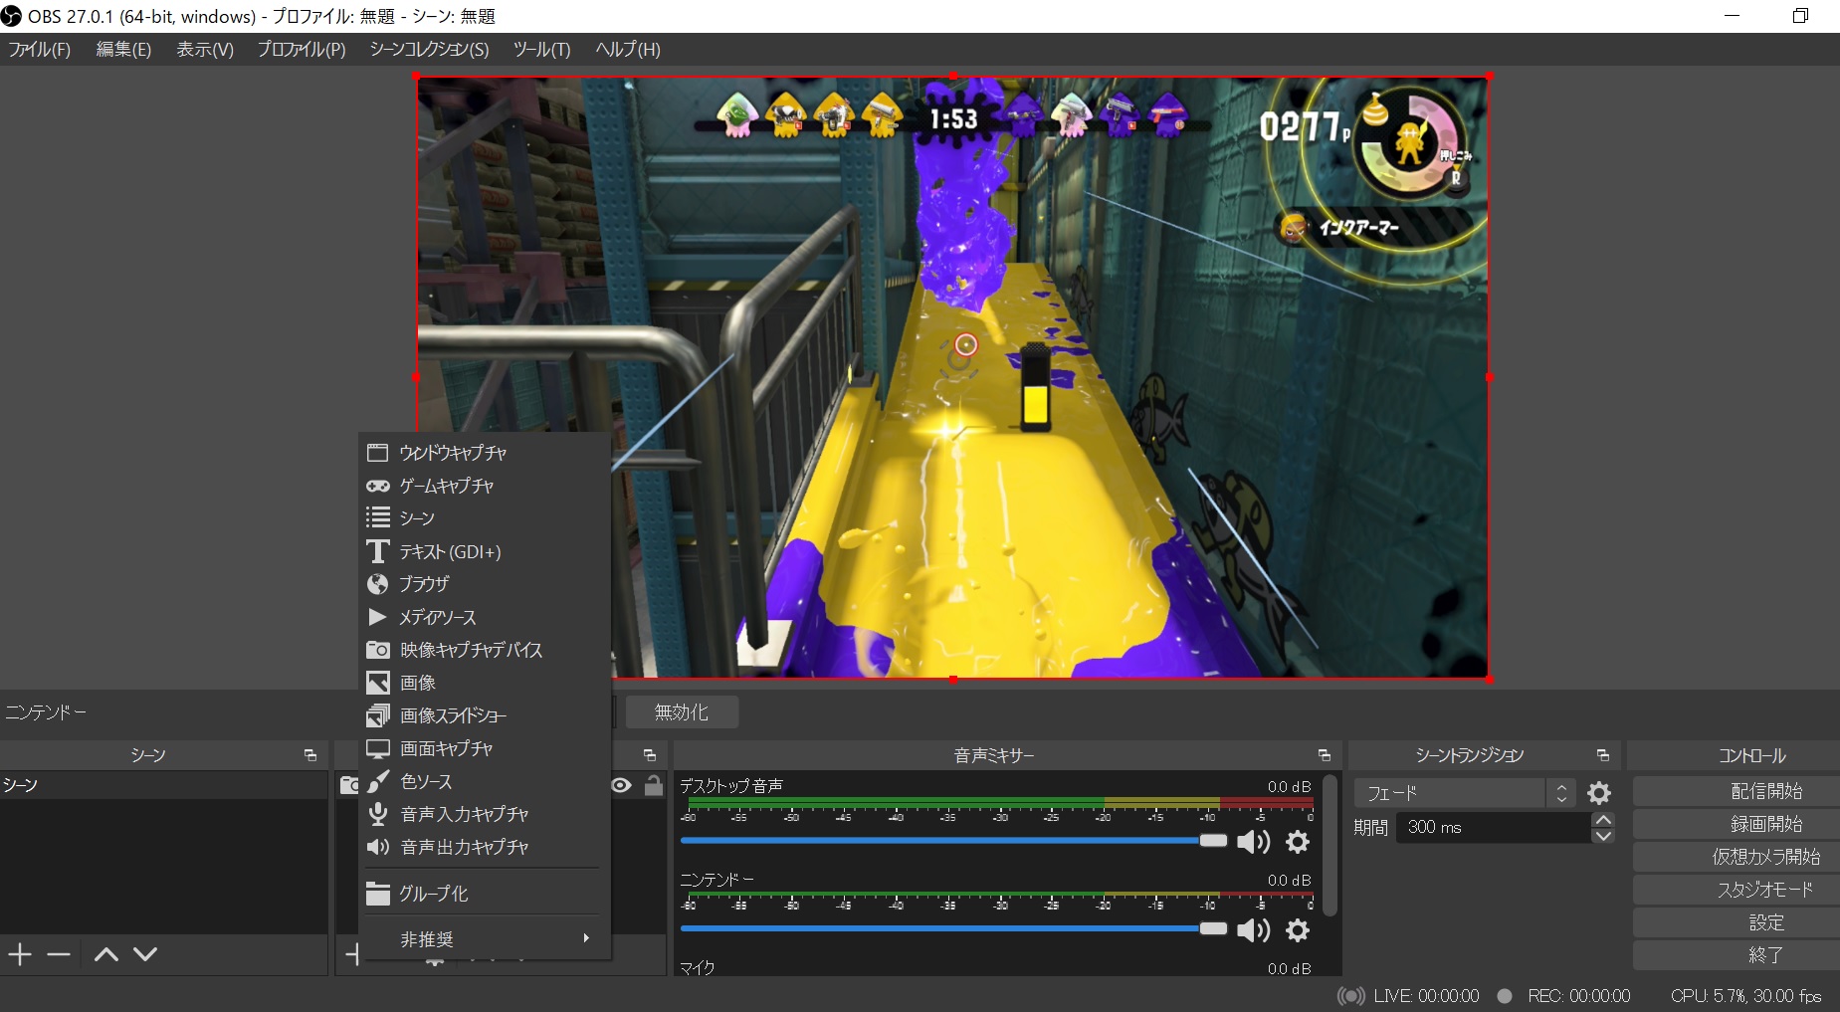Click 終了 to exit OBS
This screenshot has height=1012, width=1840.
coord(1737,955)
